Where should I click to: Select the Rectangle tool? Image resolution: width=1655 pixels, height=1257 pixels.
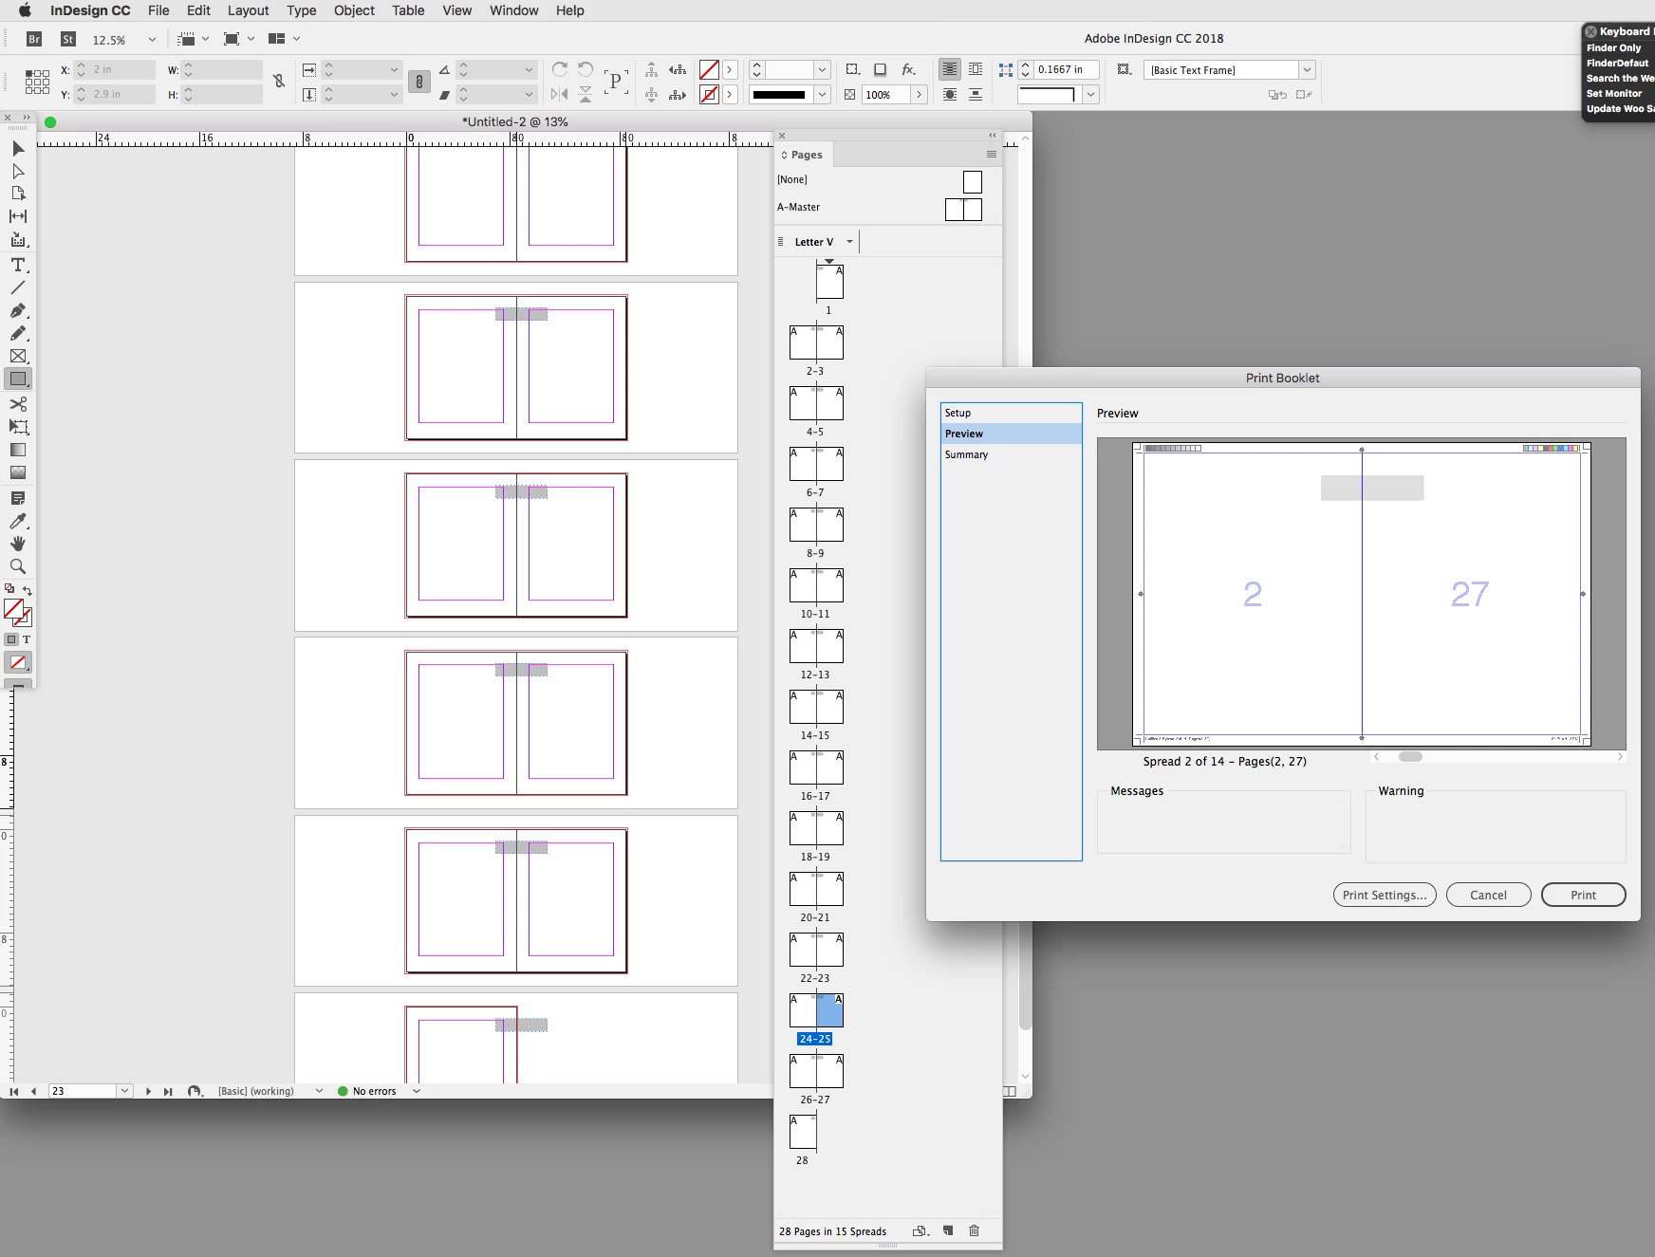(18, 379)
